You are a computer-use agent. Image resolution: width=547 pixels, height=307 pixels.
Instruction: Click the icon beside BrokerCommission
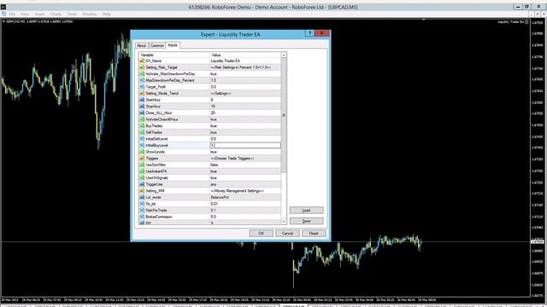[142, 217]
